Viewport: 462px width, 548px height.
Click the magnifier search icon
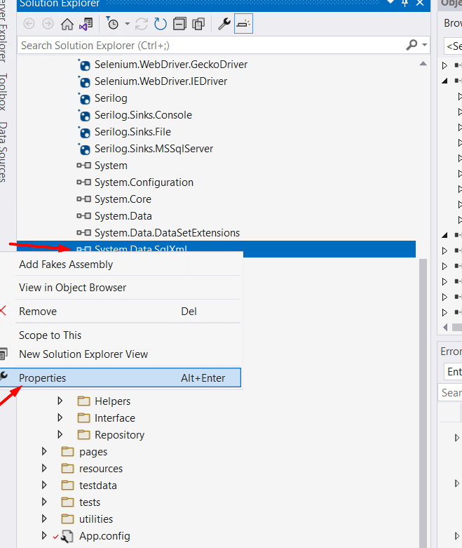tap(412, 45)
